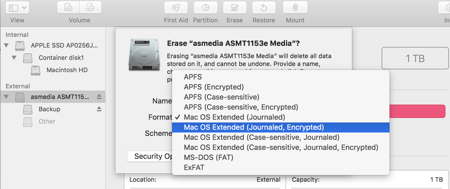Click the Erase toolbar icon
Screen dimensions: 450x189
tap(235, 8)
